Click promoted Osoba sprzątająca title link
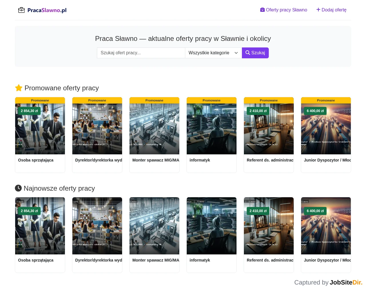 tap(36, 160)
